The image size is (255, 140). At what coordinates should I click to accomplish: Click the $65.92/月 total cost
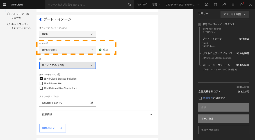click(243, 92)
